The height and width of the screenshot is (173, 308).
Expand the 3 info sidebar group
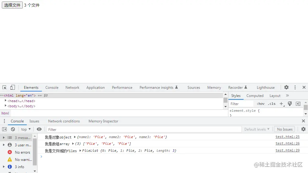[4, 167]
